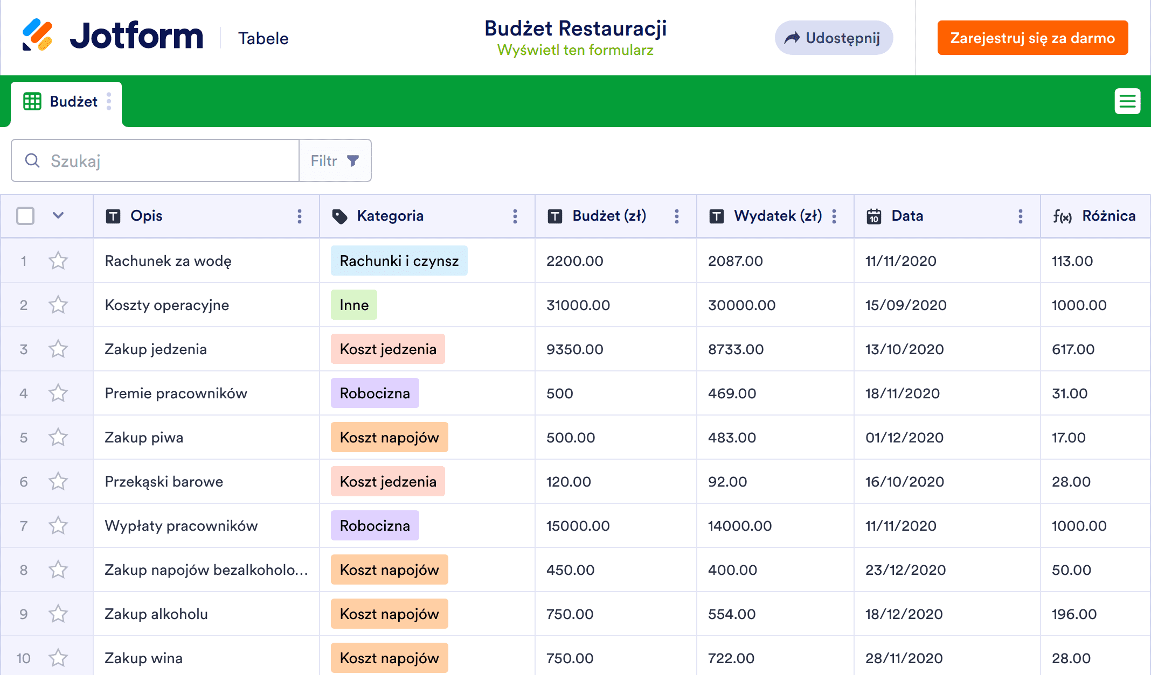Open the hamburger menu in green bar

point(1127,101)
